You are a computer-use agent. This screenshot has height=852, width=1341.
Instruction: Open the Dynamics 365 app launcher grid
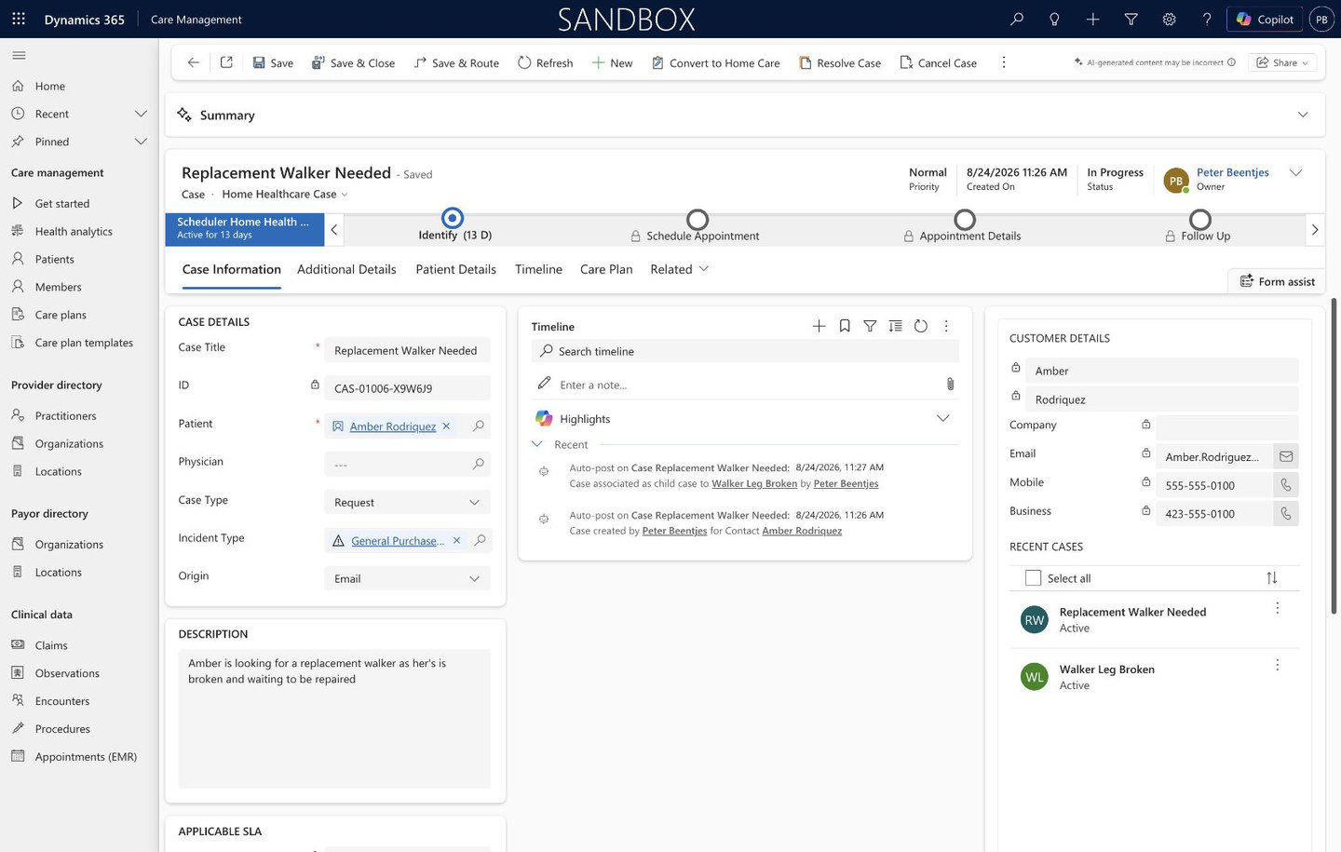click(19, 19)
